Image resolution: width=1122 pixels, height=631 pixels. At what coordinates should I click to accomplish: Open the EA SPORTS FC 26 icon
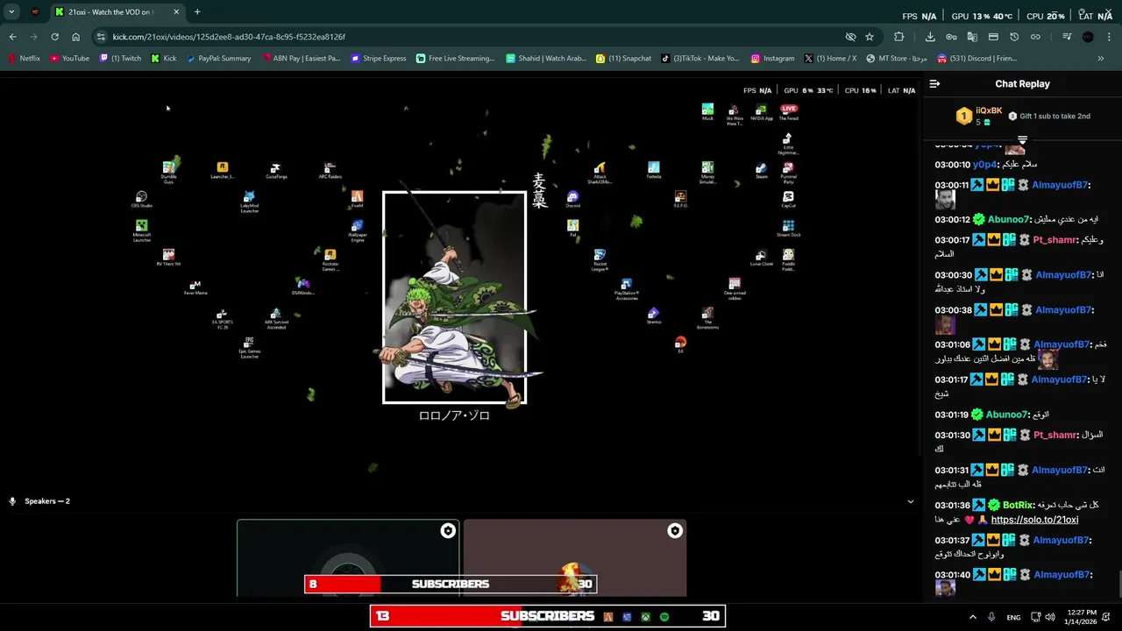tap(222, 318)
